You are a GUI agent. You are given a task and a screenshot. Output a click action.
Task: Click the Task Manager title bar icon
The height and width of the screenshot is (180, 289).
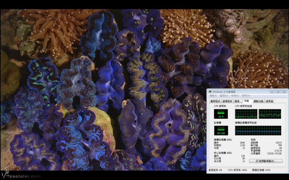(210, 92)
